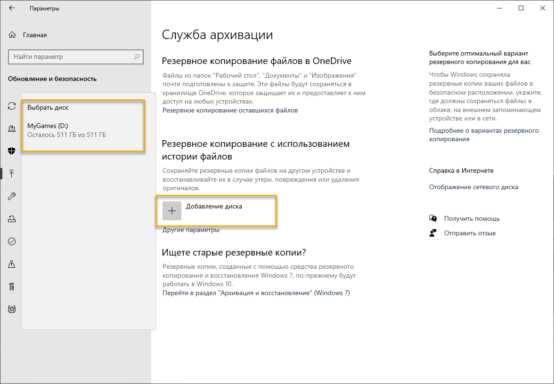Select the backup upward-arrow icon in the sidebar

click(12, 174)
